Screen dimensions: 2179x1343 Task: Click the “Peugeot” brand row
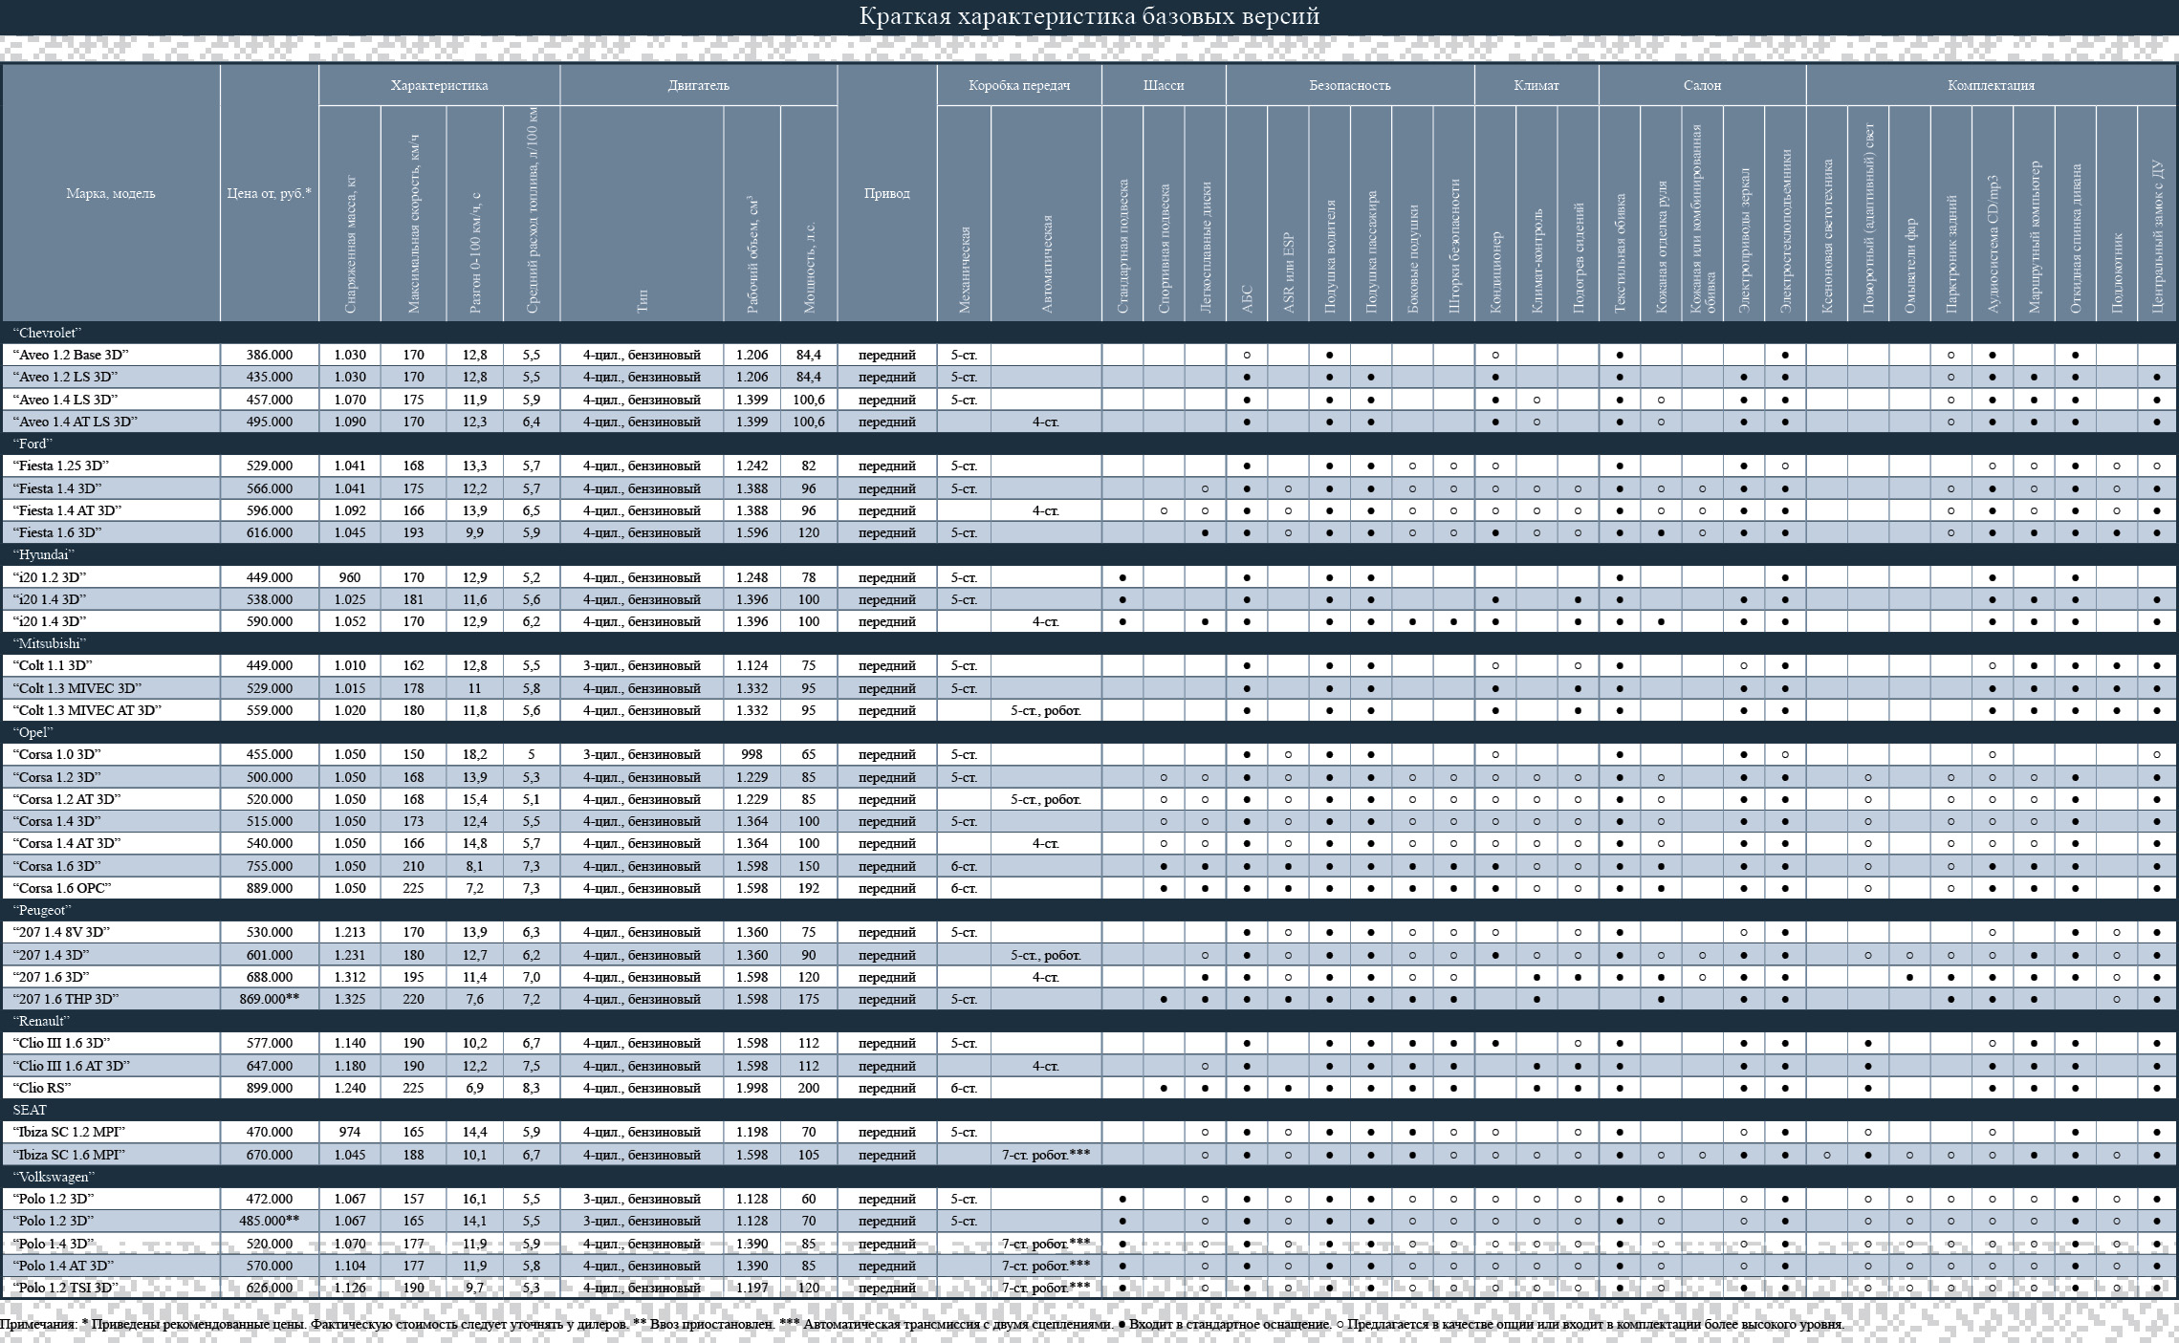(1089, 910)
